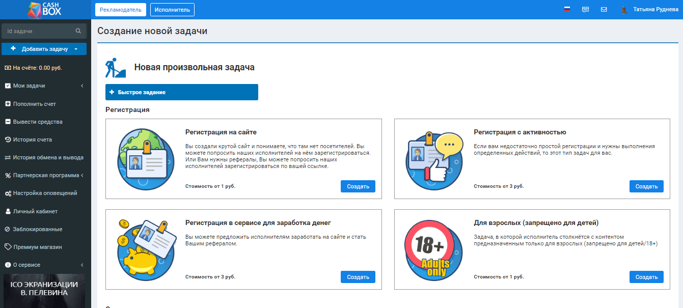Click the Мои задачи checklist icon
The width and height of the screenshot is (683, 308).
coord(7,86)
